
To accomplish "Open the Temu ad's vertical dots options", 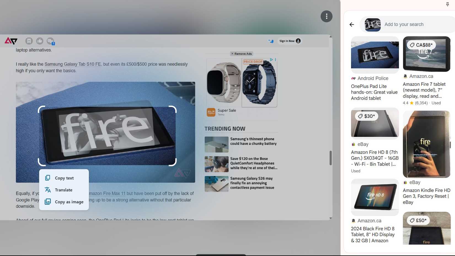I will 275,60.
